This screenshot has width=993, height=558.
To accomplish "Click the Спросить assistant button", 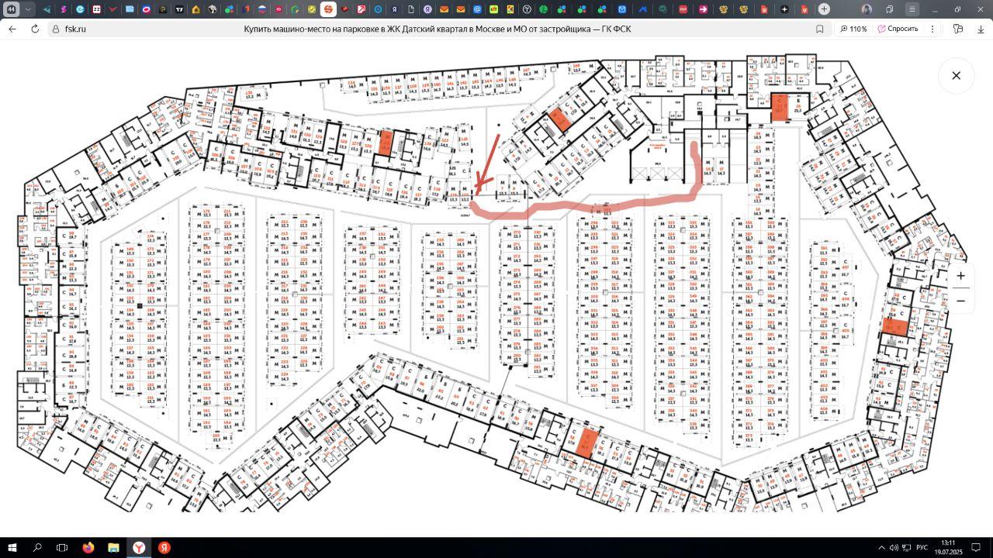I will click(898, 29).
